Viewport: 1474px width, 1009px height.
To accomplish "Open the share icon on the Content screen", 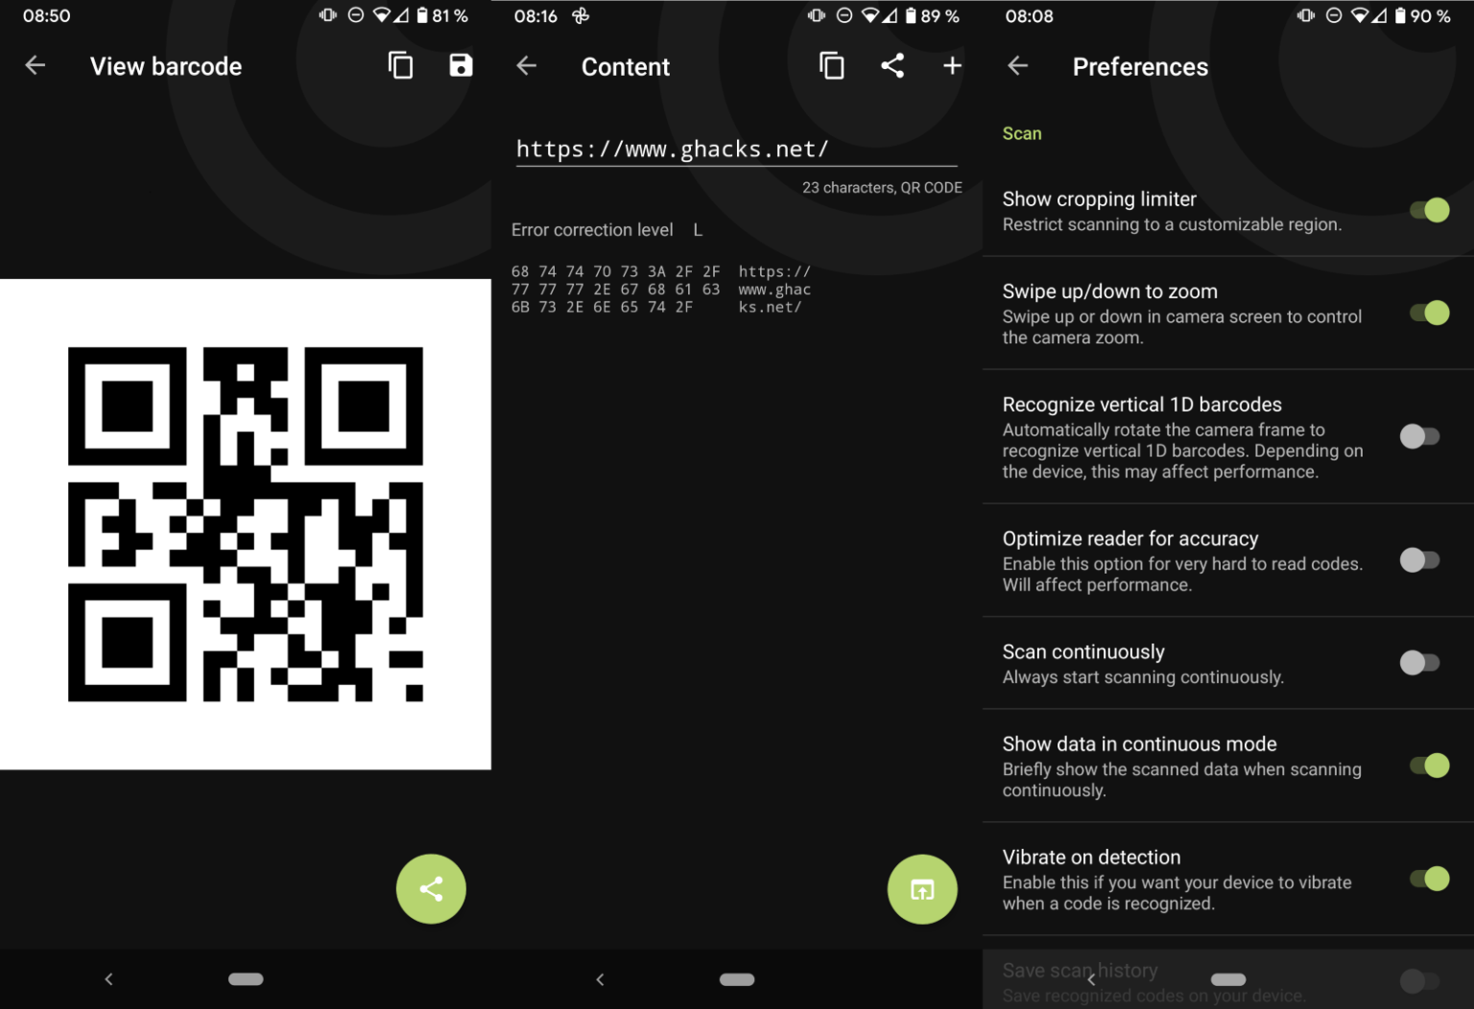I will point(892,65).
